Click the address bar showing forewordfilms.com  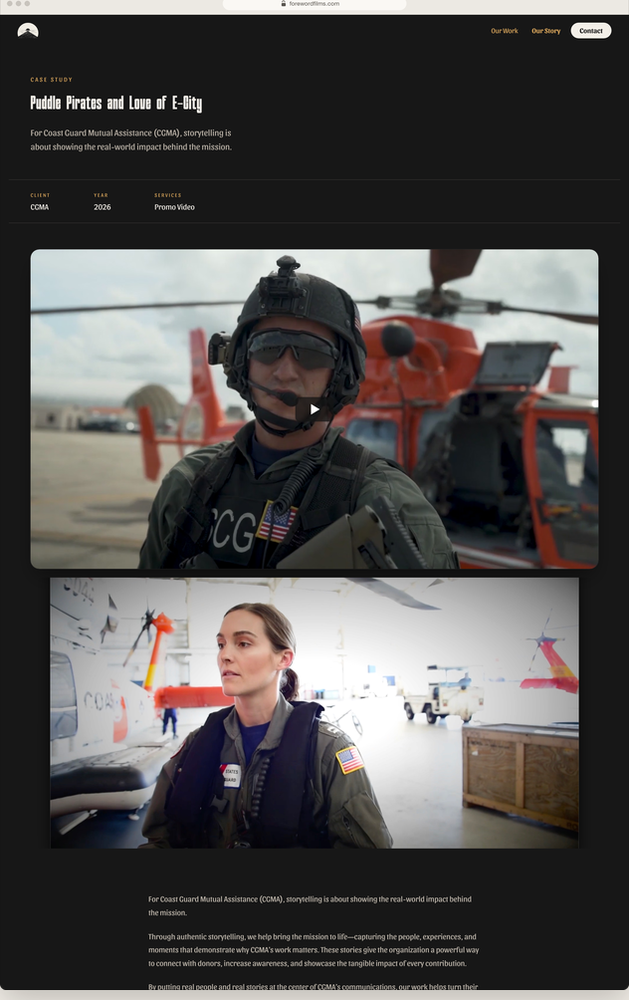[x=314, y=4]
